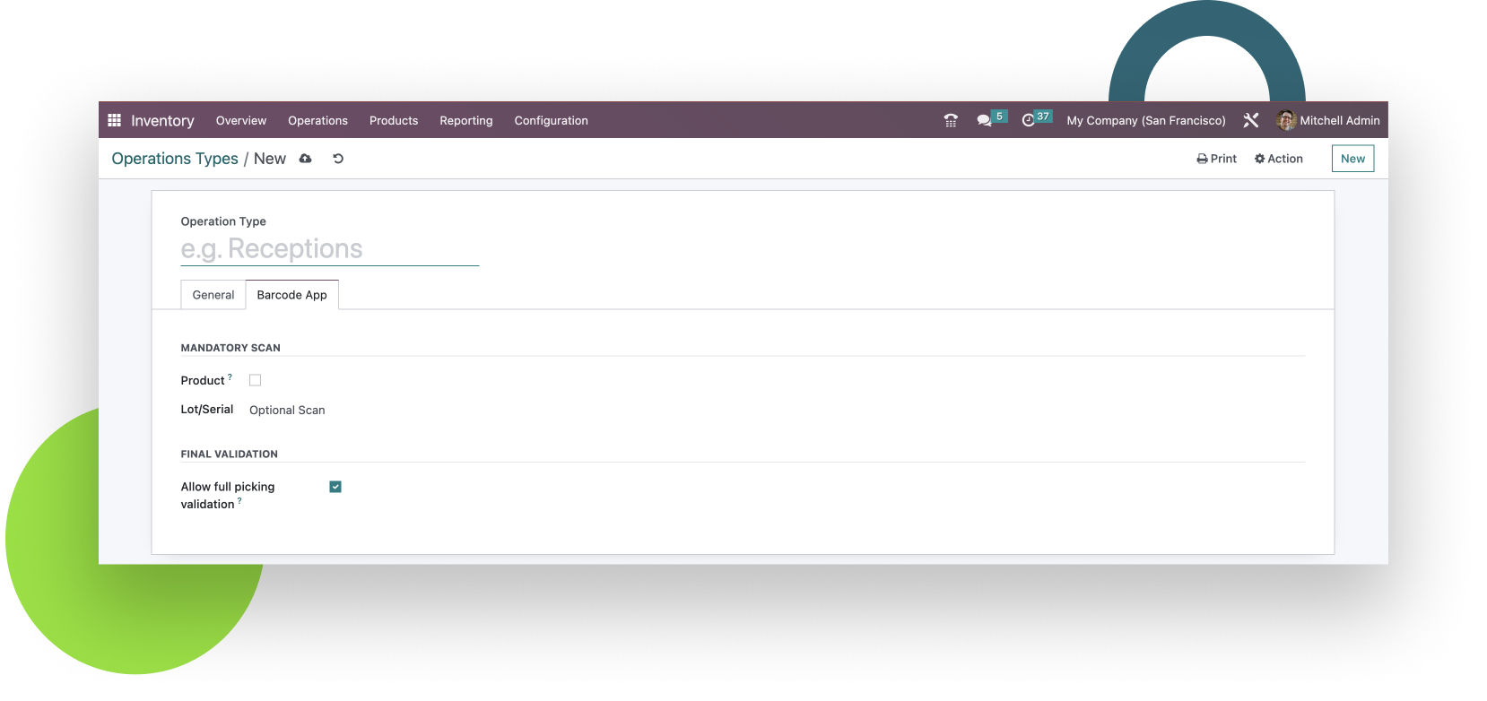Switch to the General tab
Viewport: 1487px width, 701px height.
[213, 295]
